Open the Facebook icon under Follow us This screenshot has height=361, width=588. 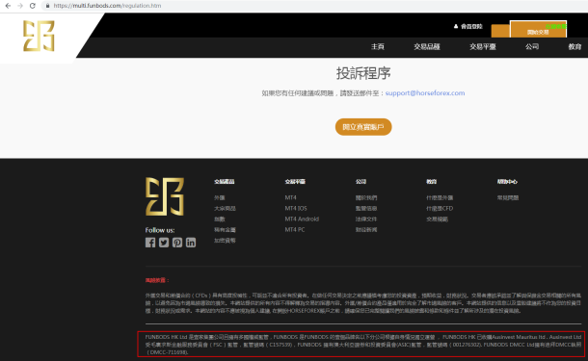pyautogui.click(x=150, y=243)
